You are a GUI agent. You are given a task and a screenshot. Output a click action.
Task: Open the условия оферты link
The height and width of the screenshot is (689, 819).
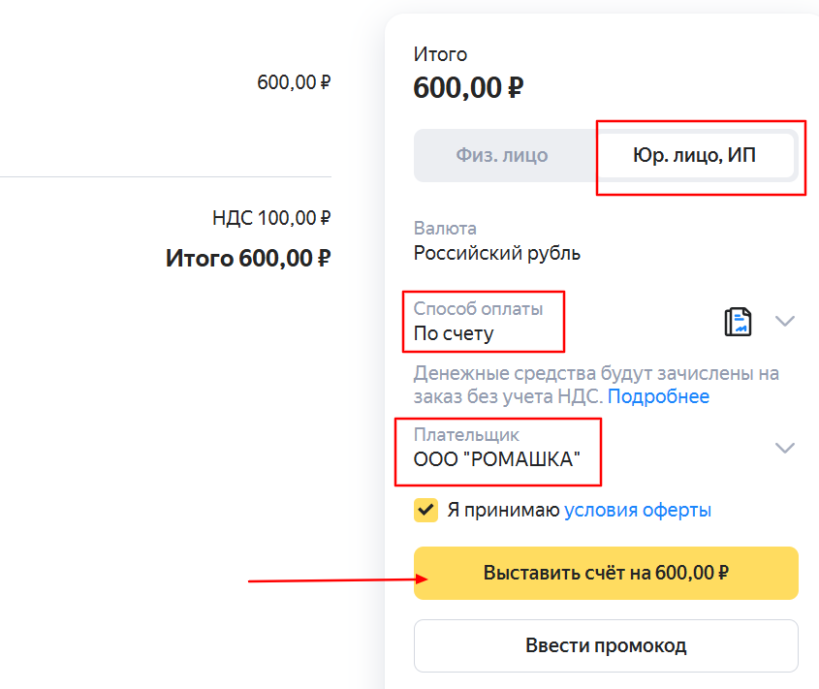(638, 510)
